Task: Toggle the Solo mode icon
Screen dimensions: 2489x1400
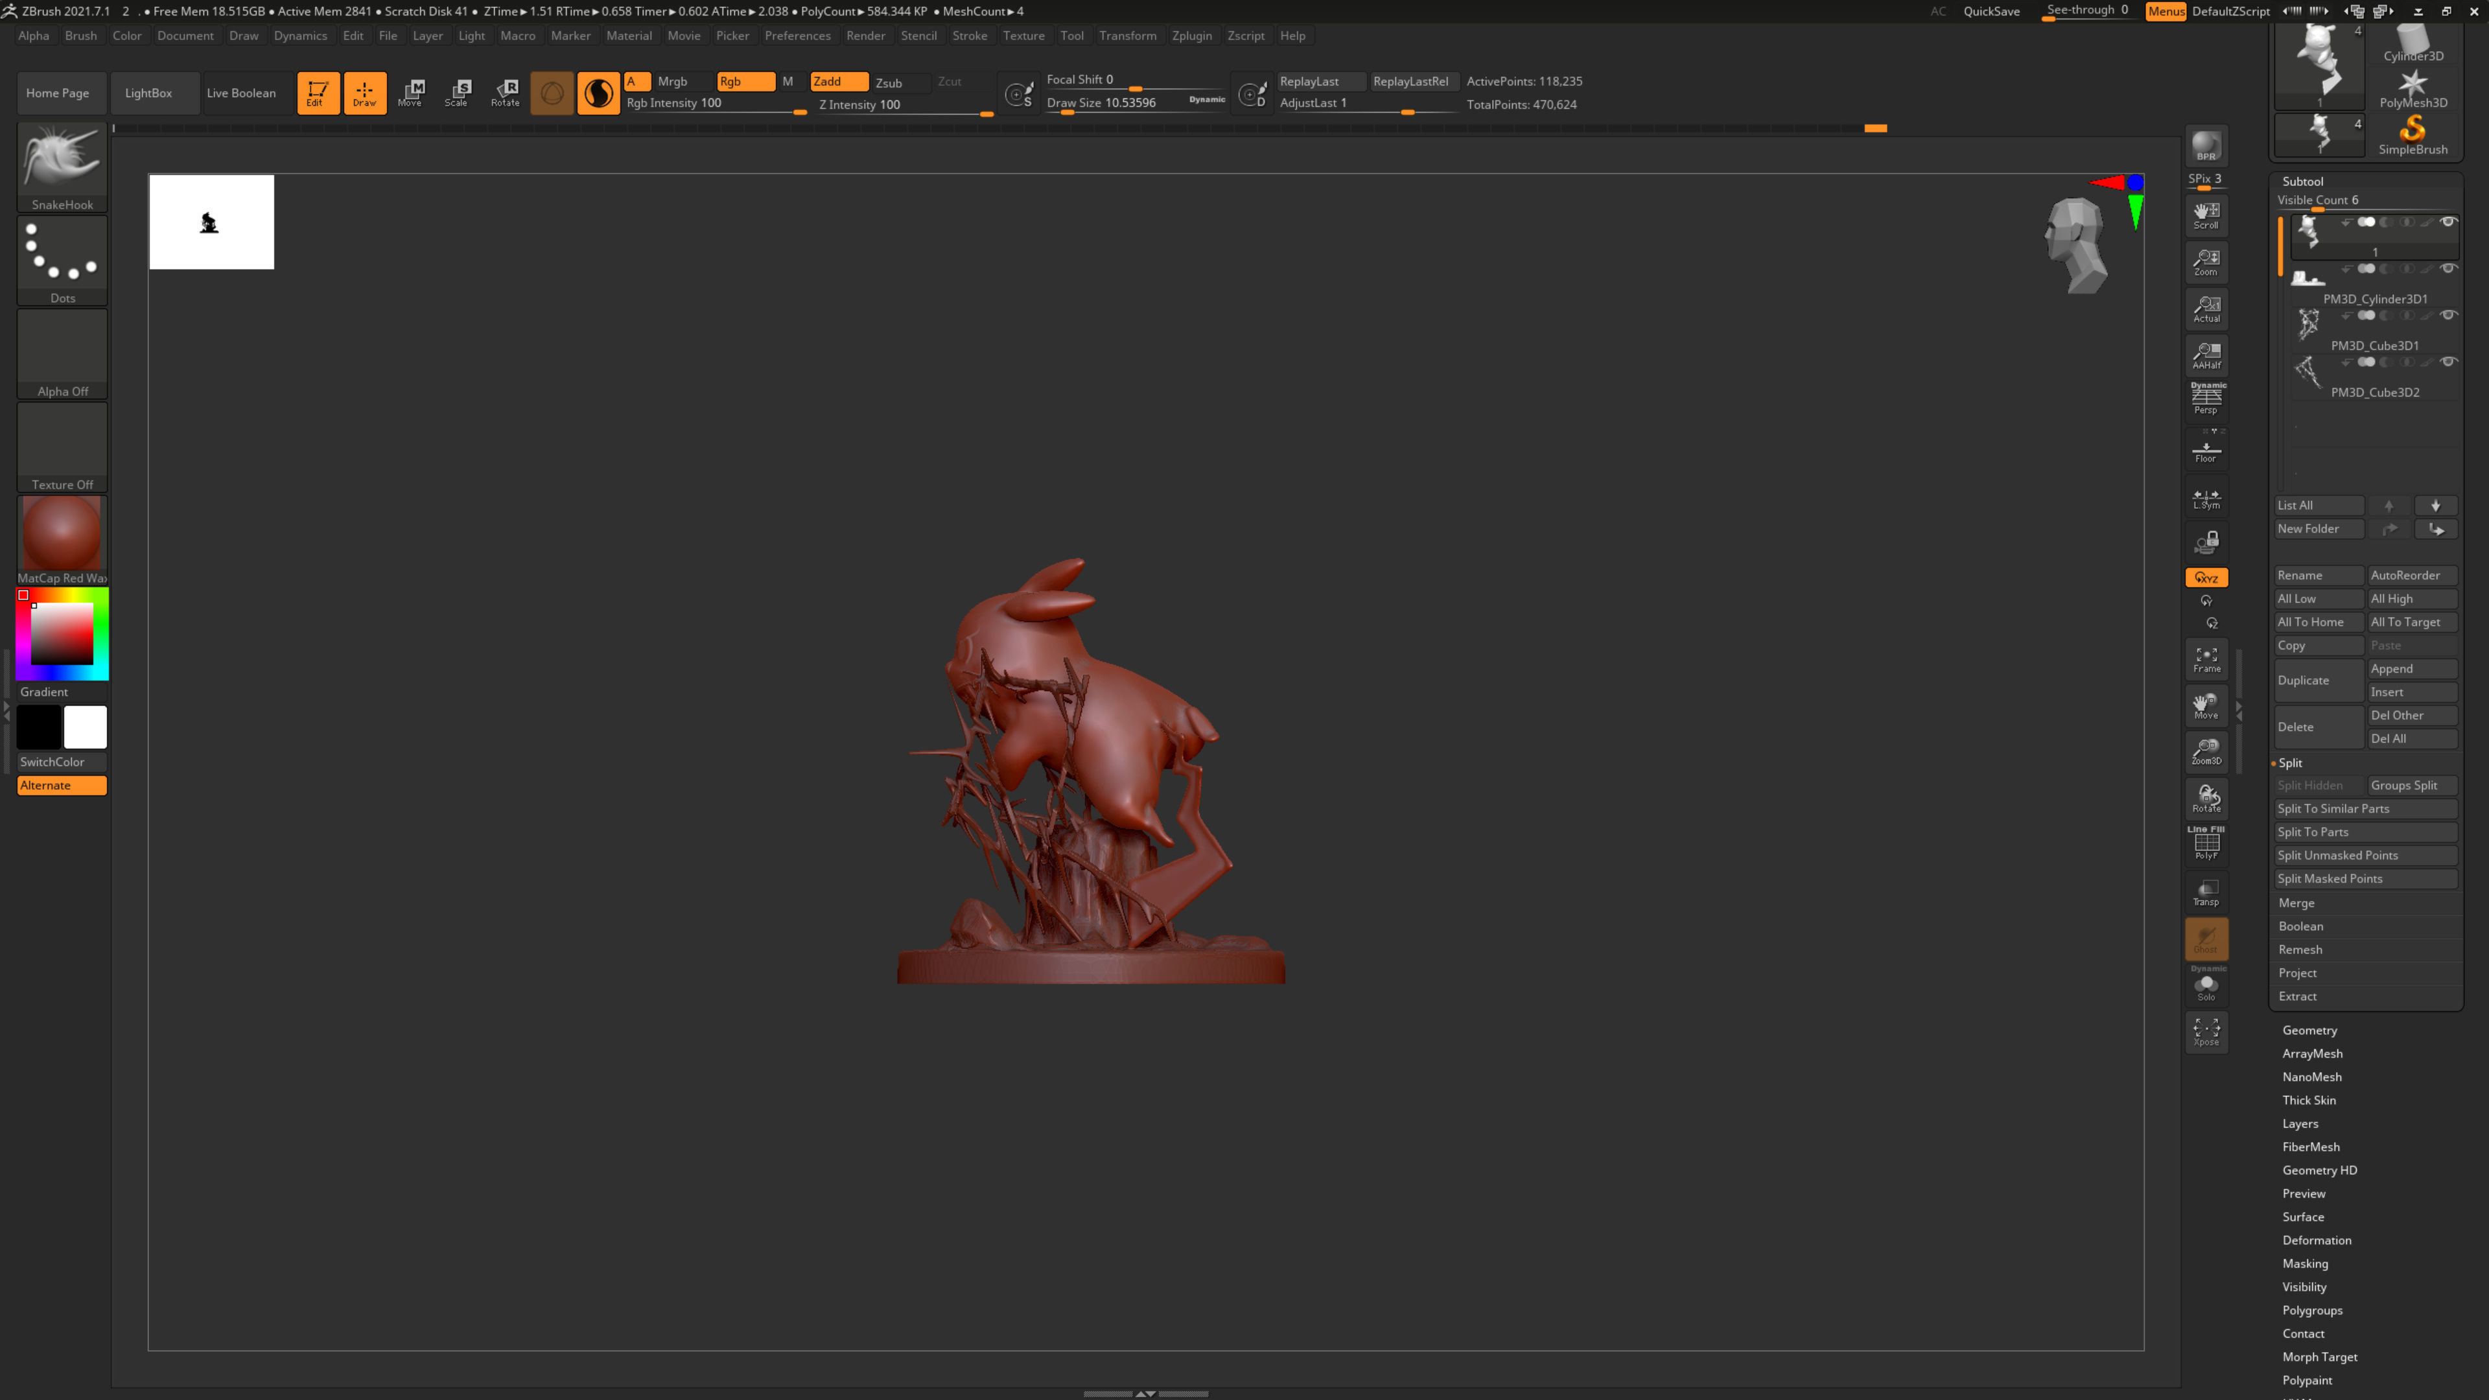Action: point(2206,985)
